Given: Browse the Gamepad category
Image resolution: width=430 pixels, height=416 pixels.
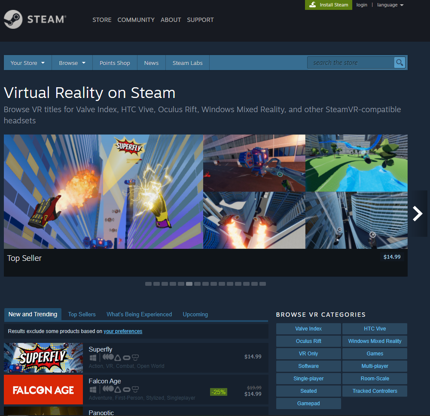Looking at the screenshot, I should [308, 404].
